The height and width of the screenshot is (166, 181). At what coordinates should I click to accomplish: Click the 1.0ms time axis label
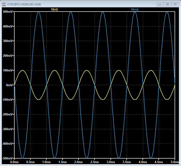point(46,162)
